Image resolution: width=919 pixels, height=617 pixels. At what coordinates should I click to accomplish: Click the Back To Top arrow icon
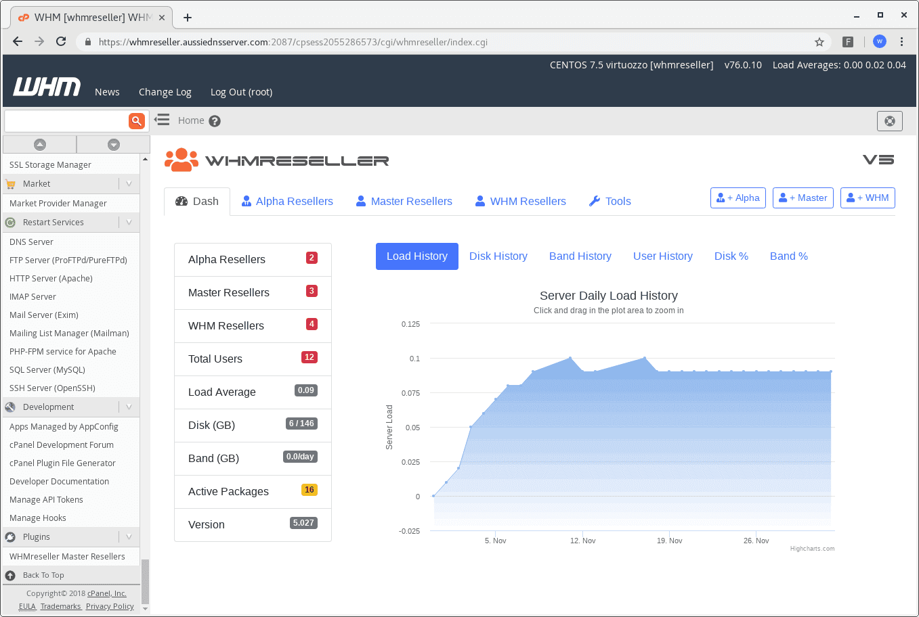10,576
